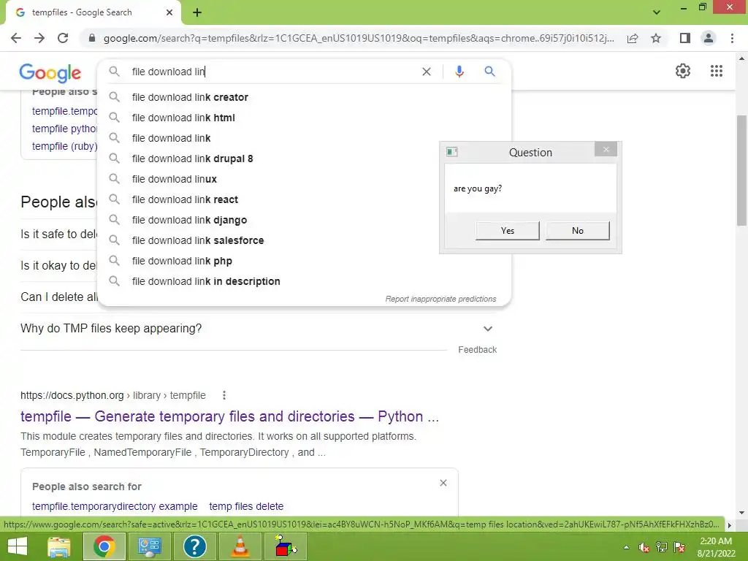Open the Action Center flag tray icon
This screenshot has width=748, height=561.
pyautogui.click(x=679, y=547)
